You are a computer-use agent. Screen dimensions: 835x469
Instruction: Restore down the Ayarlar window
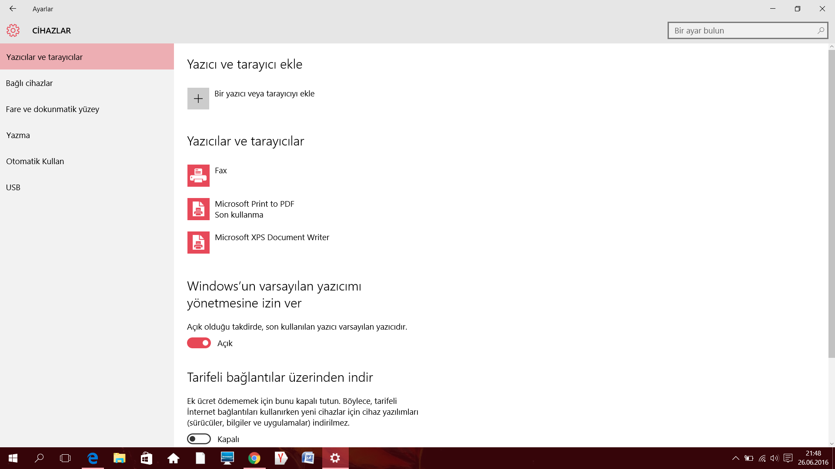pos(798,9)
